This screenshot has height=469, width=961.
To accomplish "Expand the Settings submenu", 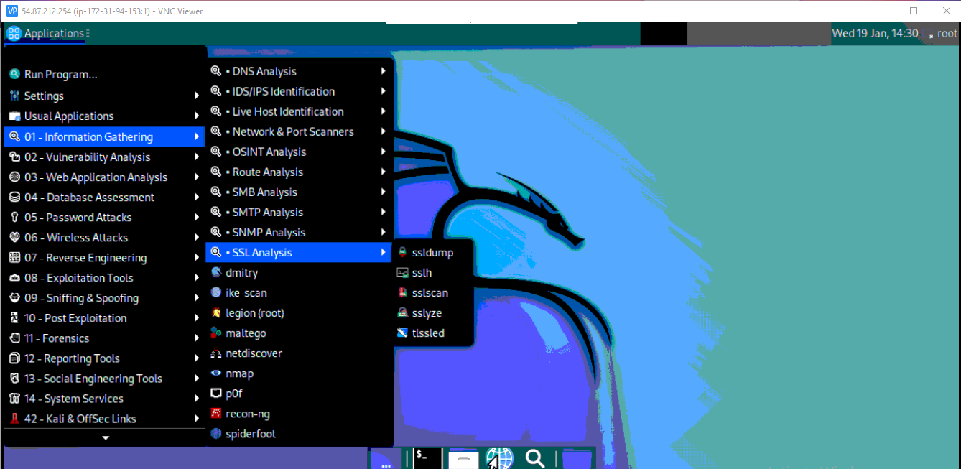I will click(105, 96).
